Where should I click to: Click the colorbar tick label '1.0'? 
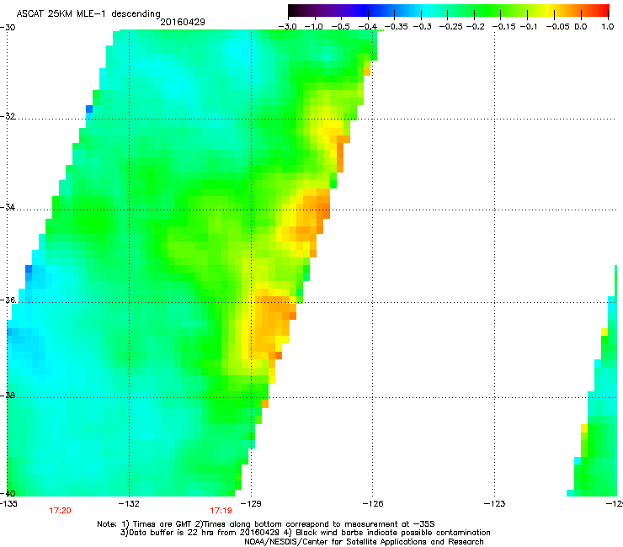(x=608, y=27)
